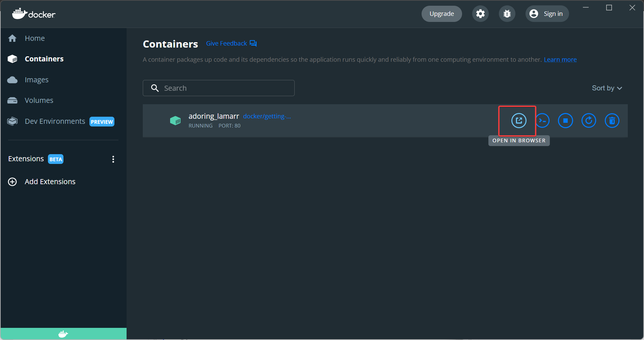Open CLI terminal for adoring_lamarr container
This screenshot has height=340, width=644.
pos(543,121)
